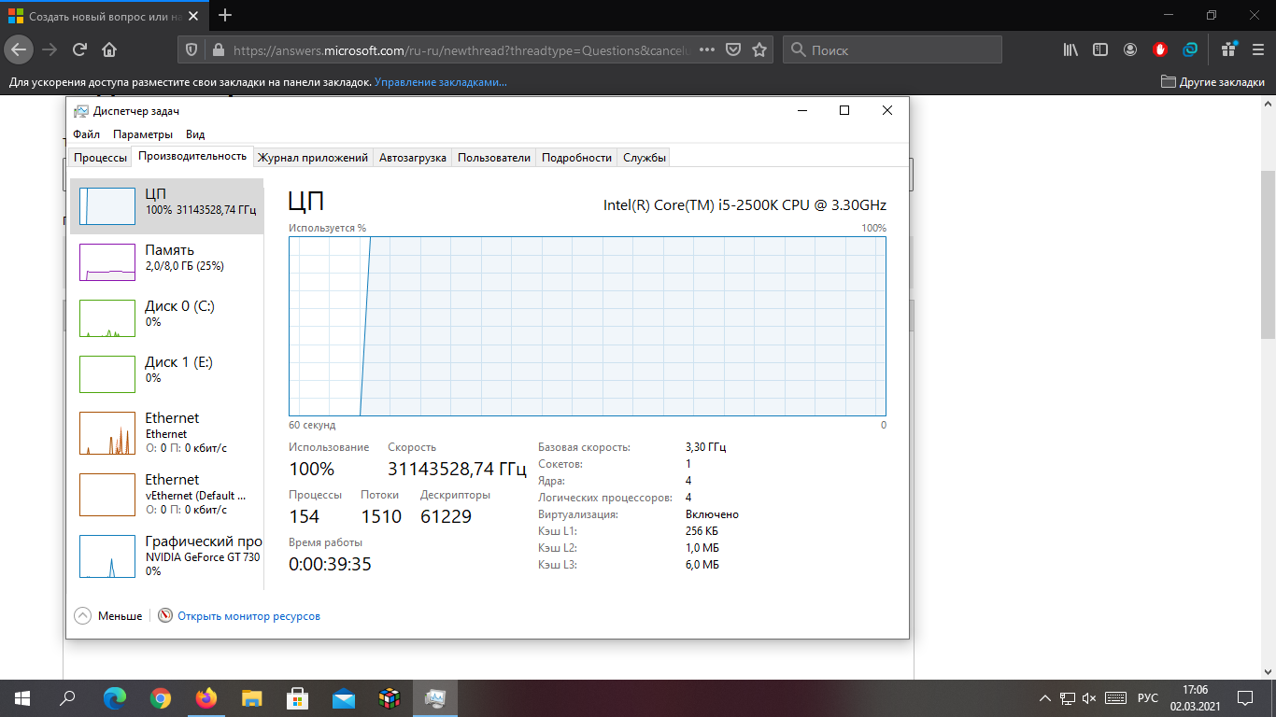The height and width of the screenshot is (717, 1276).
Task: Click Task Manager taskbar button
Action: (434, 698)
